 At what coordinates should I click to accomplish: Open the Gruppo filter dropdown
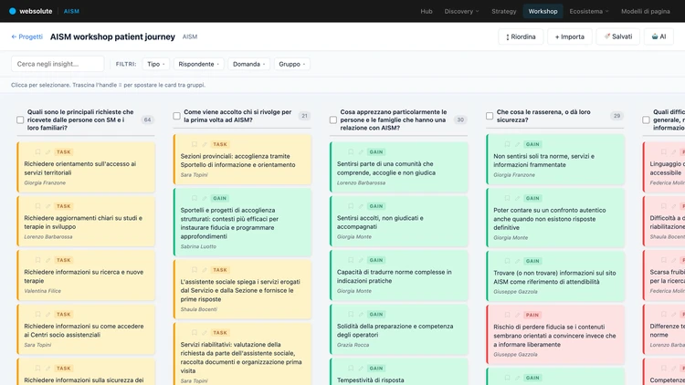(x=292, y=64)
